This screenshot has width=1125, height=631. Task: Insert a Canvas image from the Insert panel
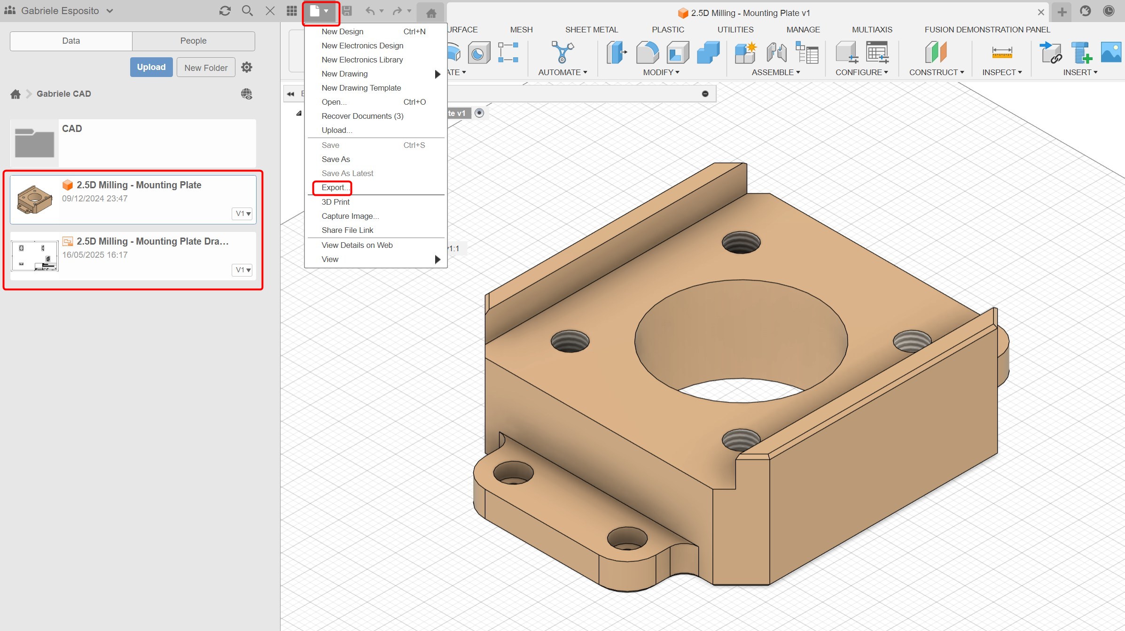pyautogui.click(x=1111, y=53)
